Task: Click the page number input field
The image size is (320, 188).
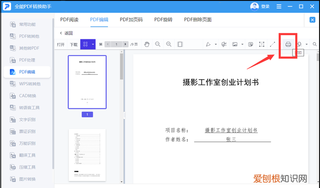Action: 116,44
